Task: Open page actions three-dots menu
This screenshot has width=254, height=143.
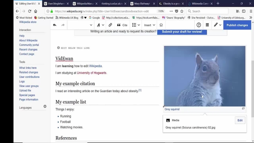Action: 171,11
